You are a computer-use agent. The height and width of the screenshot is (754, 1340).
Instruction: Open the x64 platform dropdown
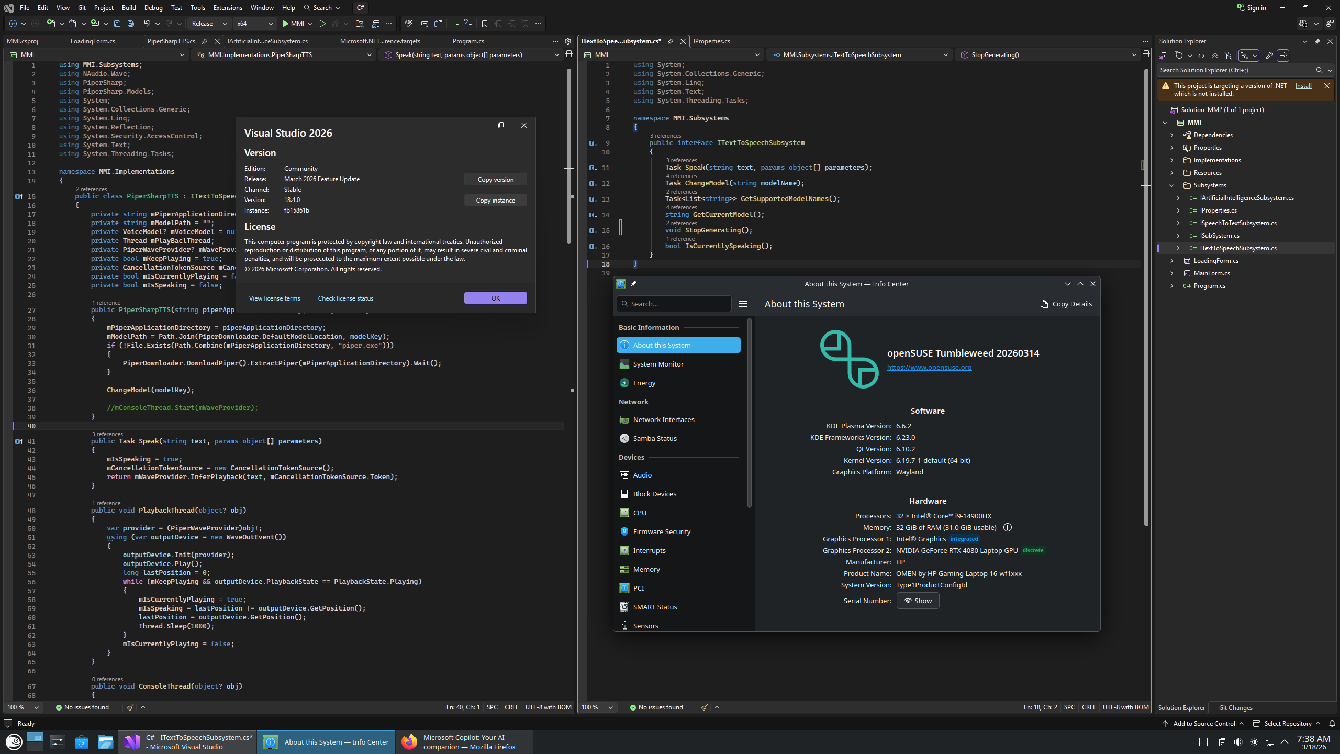(x=255, y=24)
